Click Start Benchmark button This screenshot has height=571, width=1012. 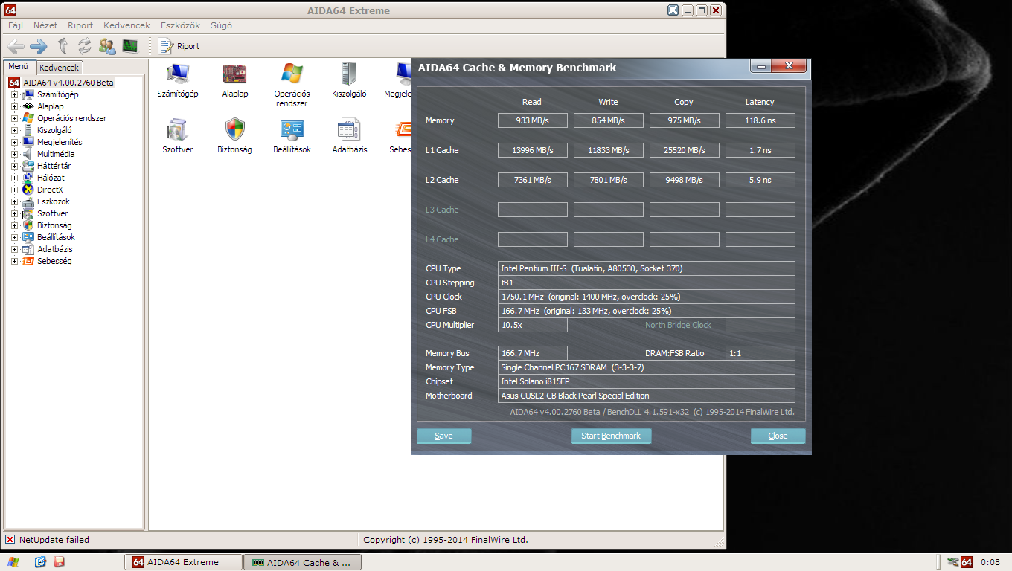[x=611, y=436]
